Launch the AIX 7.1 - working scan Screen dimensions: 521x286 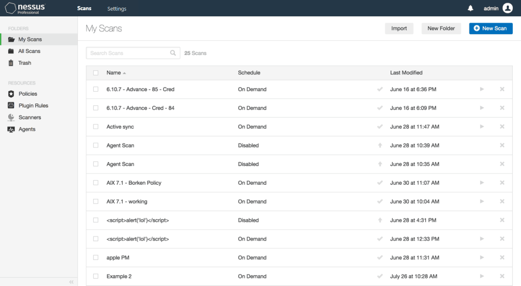[482, 202]
